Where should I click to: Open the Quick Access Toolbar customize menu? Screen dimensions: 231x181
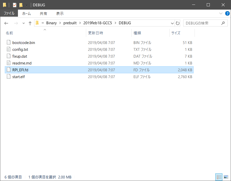pos(26,5)
